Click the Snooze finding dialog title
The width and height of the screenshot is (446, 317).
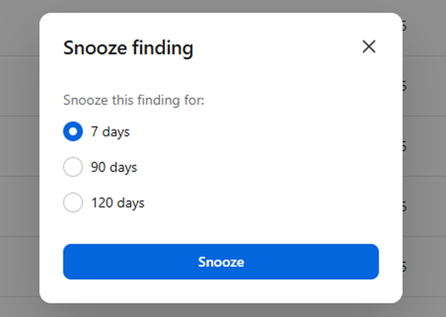[128, 48]
